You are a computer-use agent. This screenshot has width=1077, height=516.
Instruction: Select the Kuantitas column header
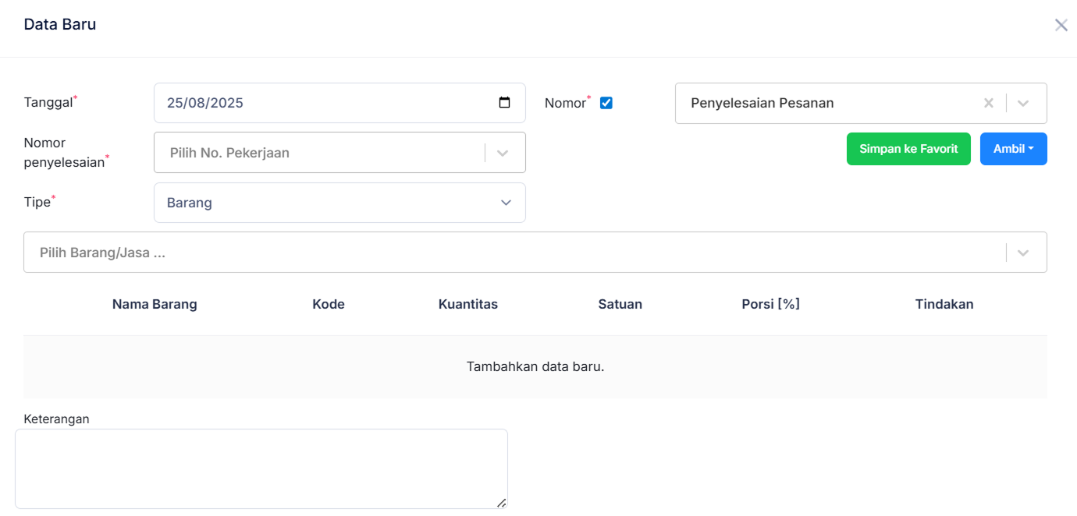coord(468,304)
